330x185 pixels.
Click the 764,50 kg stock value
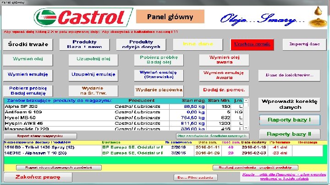[193, 118]
